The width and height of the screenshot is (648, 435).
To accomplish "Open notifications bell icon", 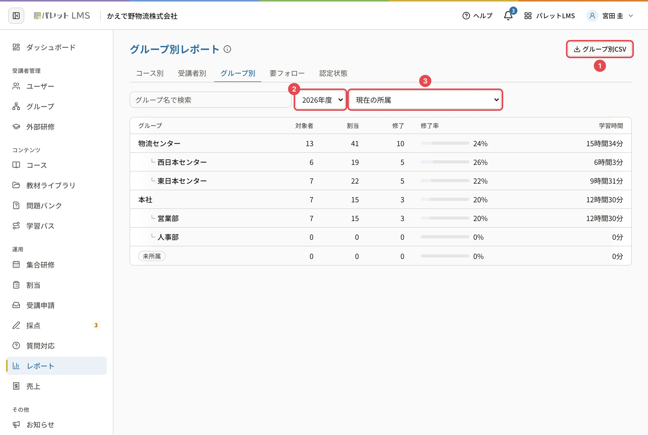I will [x=508, y=16].
